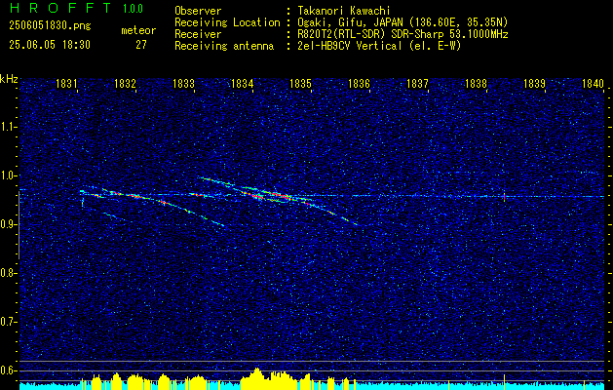Click the 'meteor' label
Screen dimensions: 613x390
tap(138, 30)
